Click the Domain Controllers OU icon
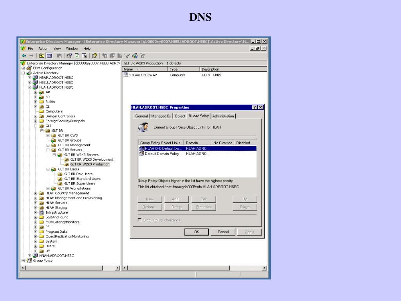Viewport: 401px width, 301px height. [42, 116]
